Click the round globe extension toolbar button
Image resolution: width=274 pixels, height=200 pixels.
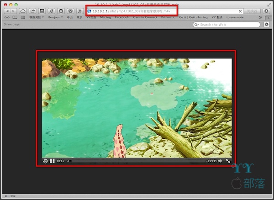point(61,11)
